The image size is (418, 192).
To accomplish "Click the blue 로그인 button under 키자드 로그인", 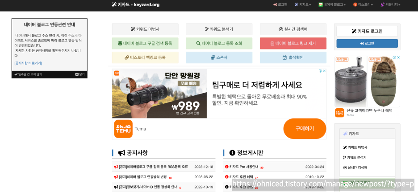I will click(367, 43).
